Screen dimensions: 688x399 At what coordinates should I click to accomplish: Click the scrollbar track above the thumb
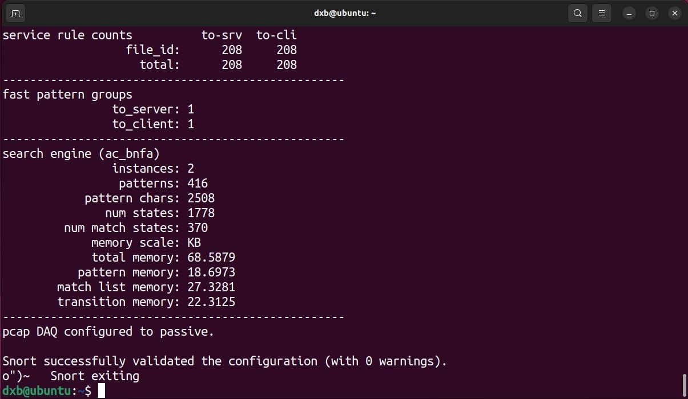click(x=684, y=199)
